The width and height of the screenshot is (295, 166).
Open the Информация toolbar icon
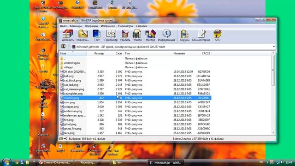(x=166, y=36)
